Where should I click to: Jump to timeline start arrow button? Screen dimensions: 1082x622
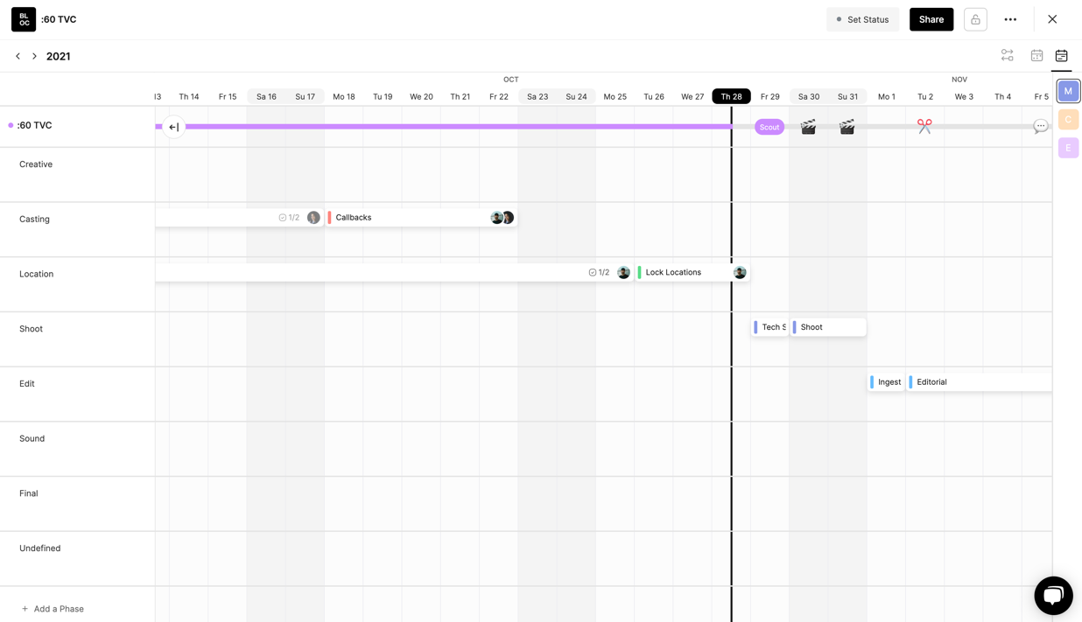174,127
